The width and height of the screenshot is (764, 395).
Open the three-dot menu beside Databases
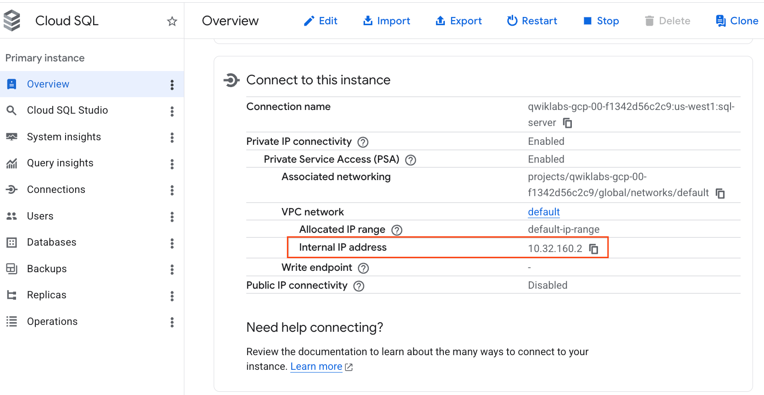[x=172, y=243]
